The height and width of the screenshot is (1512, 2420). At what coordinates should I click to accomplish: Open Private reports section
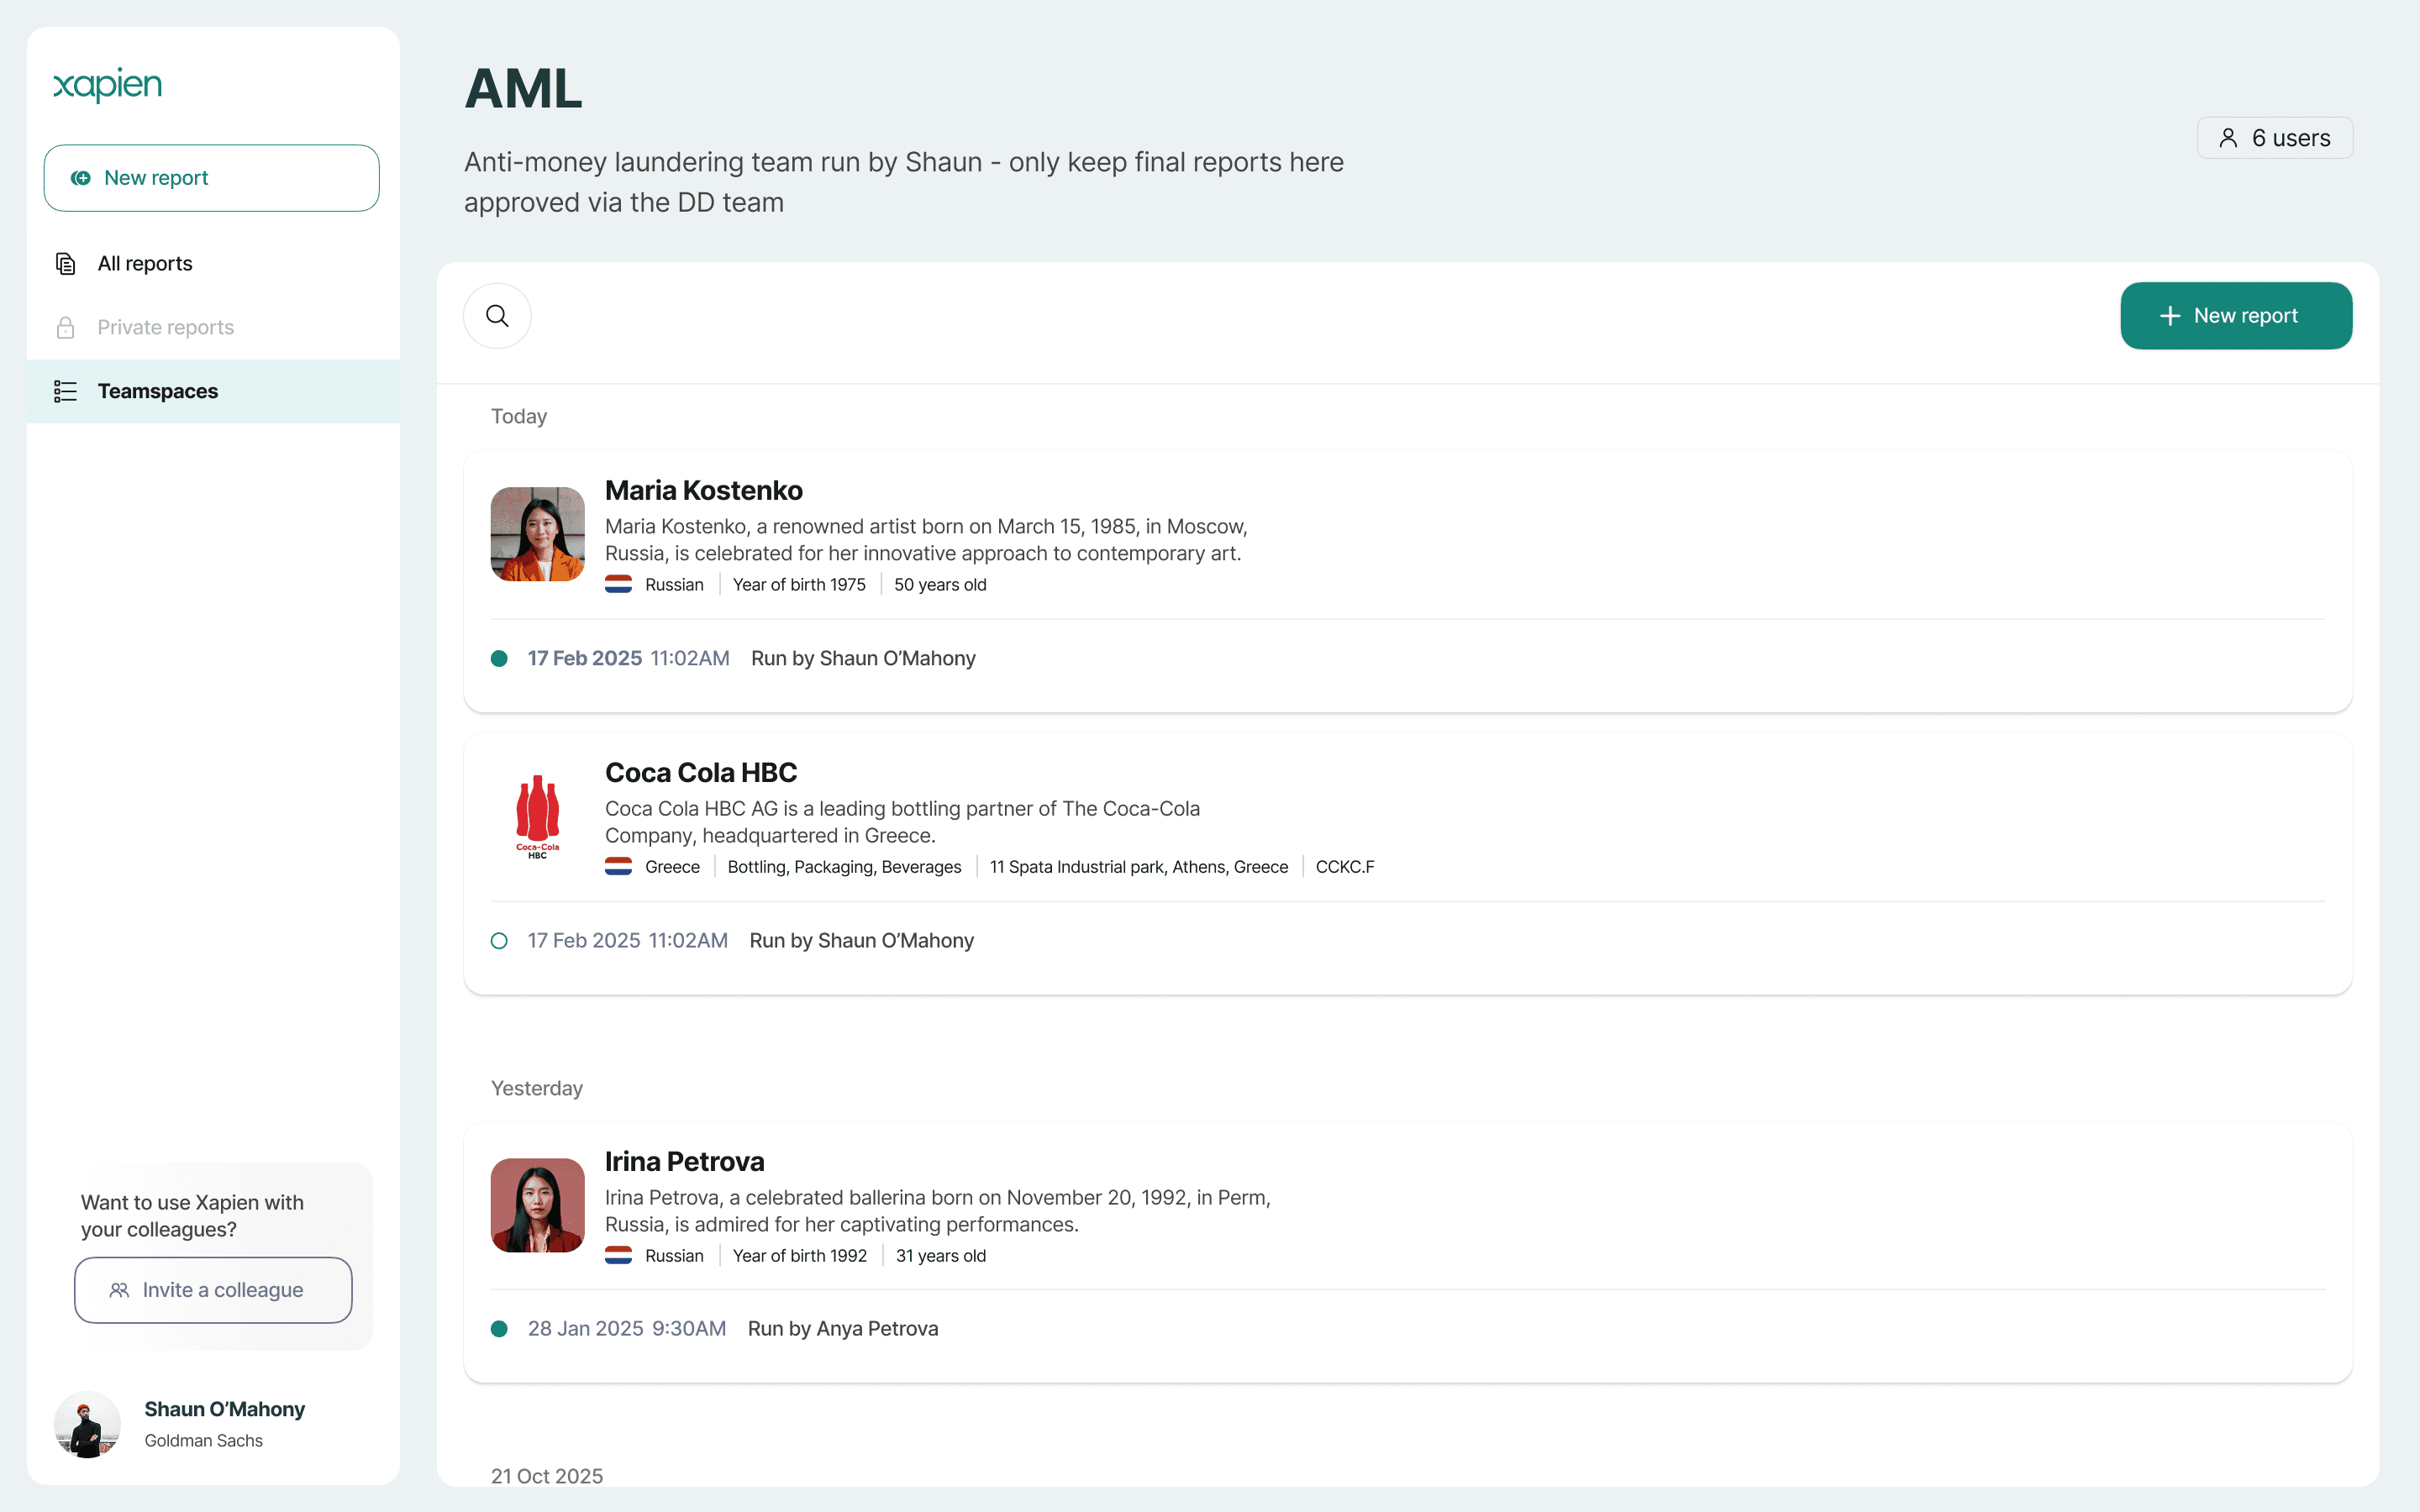pos(165,328)
